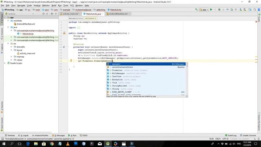This screenshot has width=261, height=147.
Task: Click the Attach debugger to process icon
Action: tap(232, 10)
